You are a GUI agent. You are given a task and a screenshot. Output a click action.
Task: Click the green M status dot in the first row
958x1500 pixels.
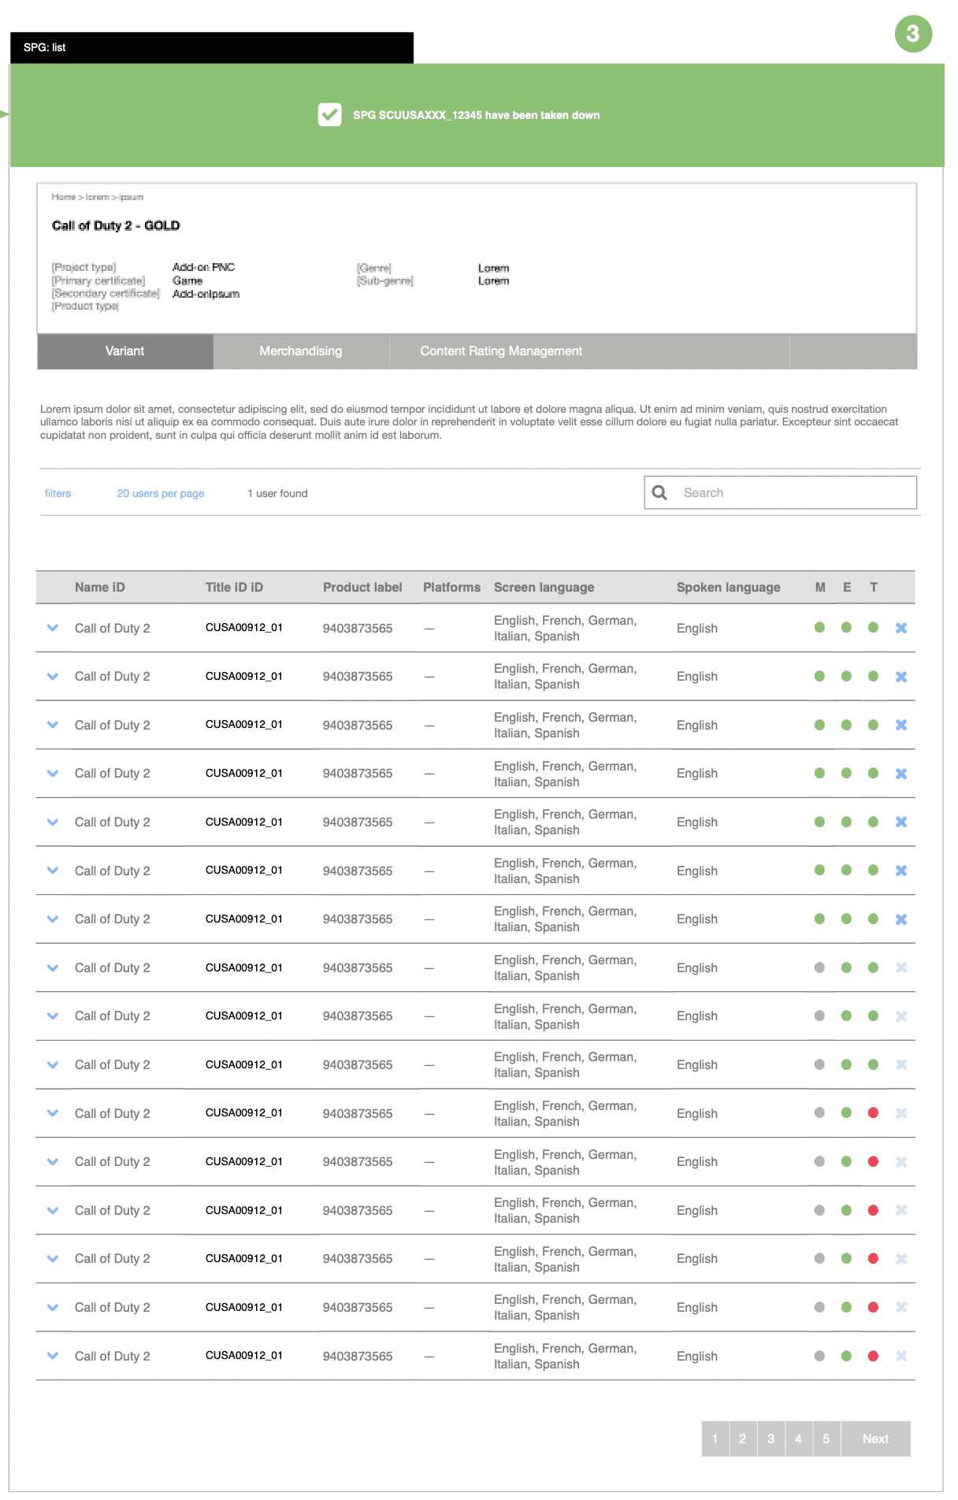[819, 628]
